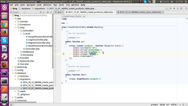Click the up method breadcrumb
Screen dimensions: 188x106
[x=84, y=16]
